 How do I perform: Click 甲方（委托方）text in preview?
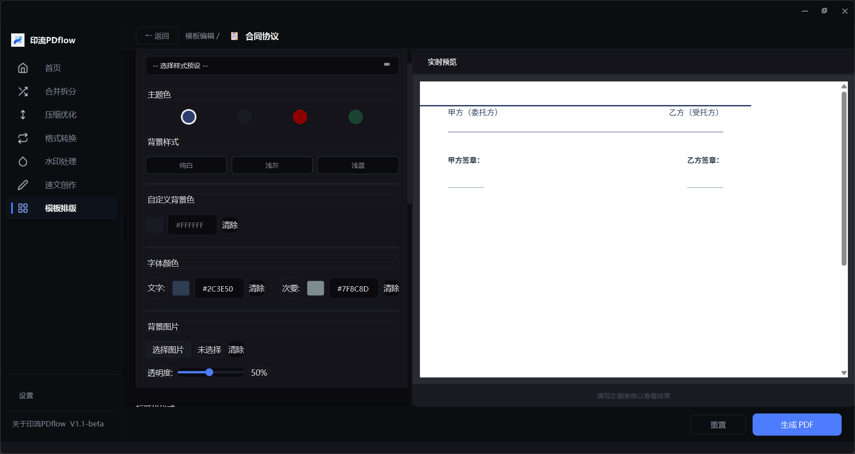tap(473, 113)
